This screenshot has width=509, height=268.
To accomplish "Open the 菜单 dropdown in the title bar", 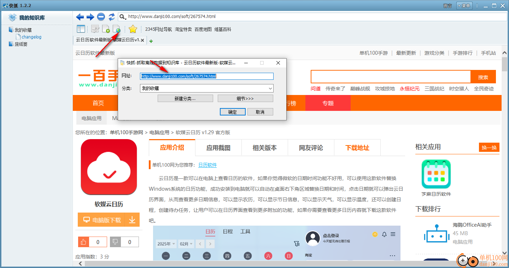I will (464, 6).
